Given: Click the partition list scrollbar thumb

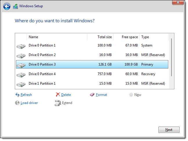Looking at the screenshot, I should pyautogui.click(x=171, y=57).
